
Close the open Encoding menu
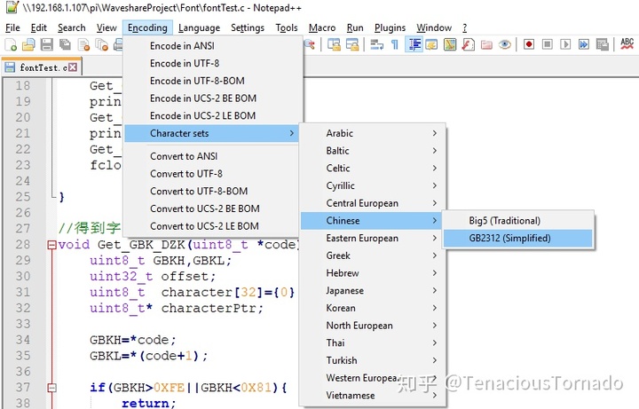click(147, 28)
